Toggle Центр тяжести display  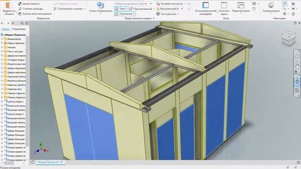coord(29,4)
